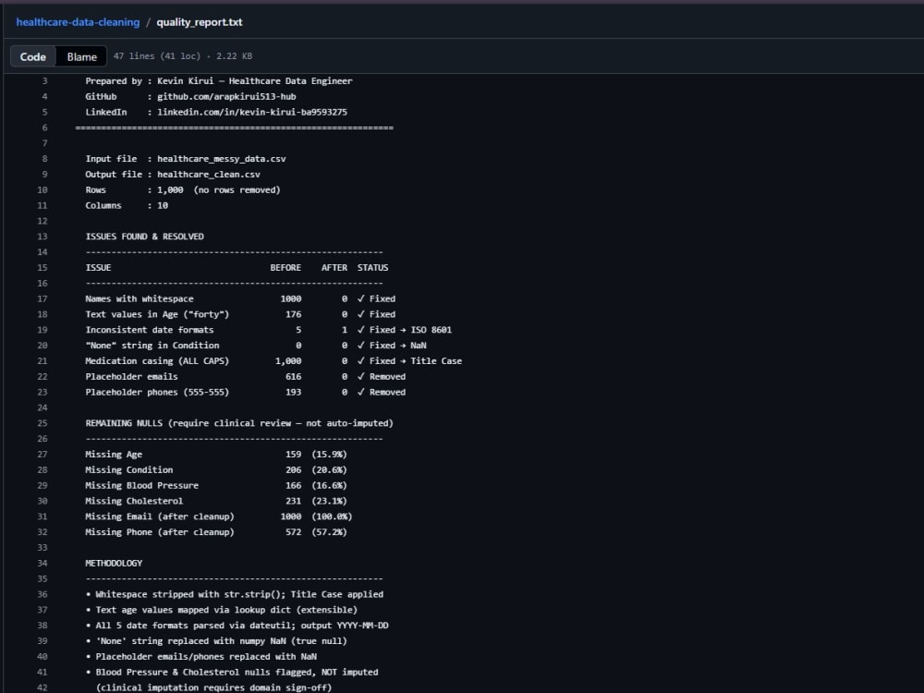Click the '(100.0%)' percentage value
Viewport: 924px width, 693px height.
click(332, 517)
